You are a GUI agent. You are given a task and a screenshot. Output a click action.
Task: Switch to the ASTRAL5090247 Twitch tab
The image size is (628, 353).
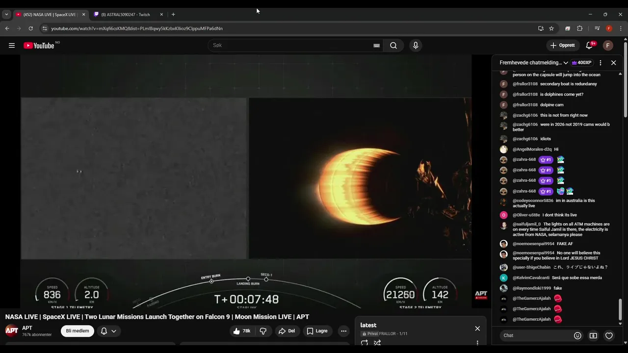tap(125, 15)
